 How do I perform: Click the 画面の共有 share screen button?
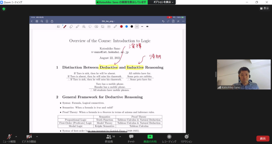150,138
